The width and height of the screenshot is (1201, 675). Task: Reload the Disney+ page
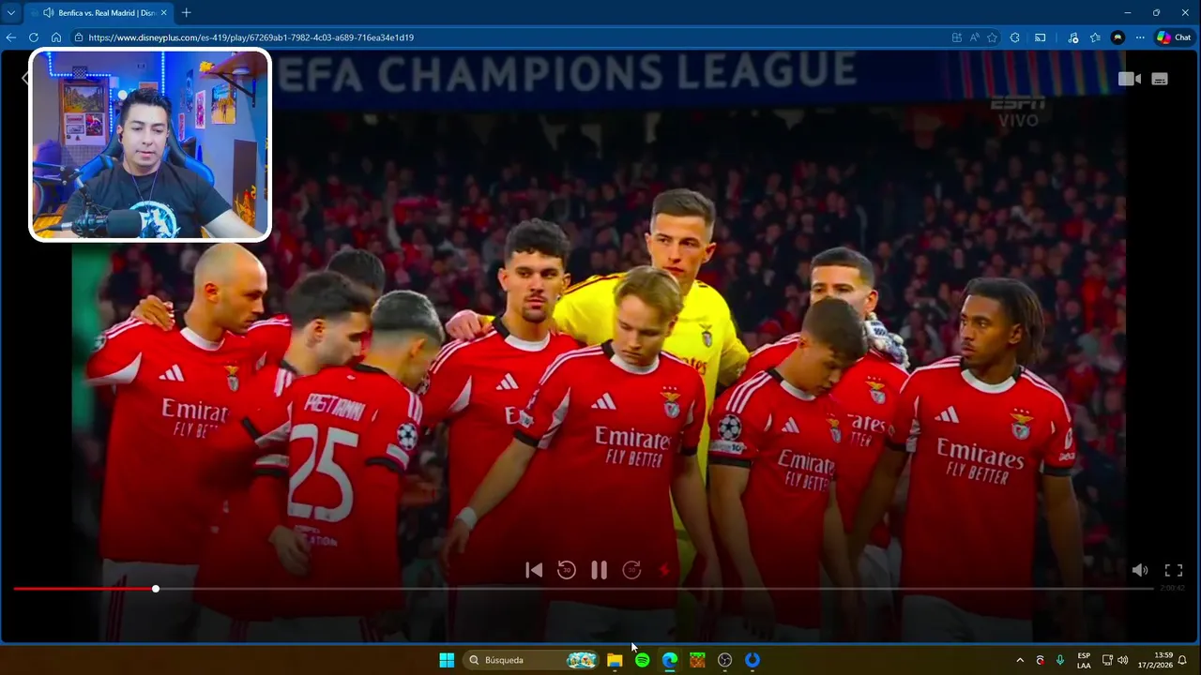34,37
